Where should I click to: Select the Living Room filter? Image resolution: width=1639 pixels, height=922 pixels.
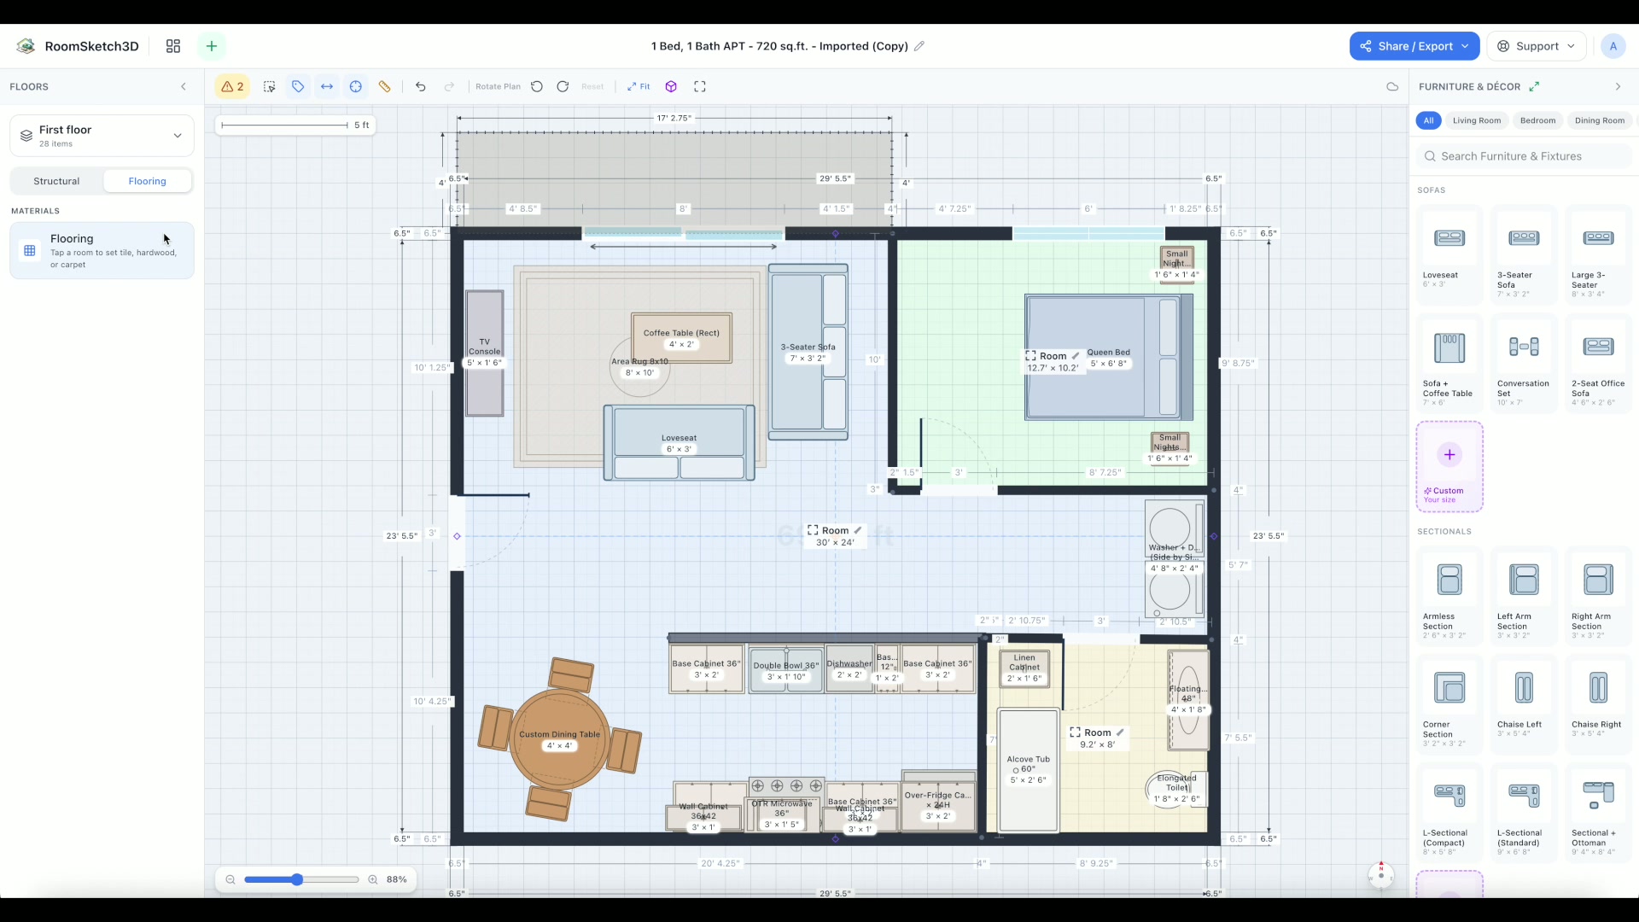(1477, 120)
